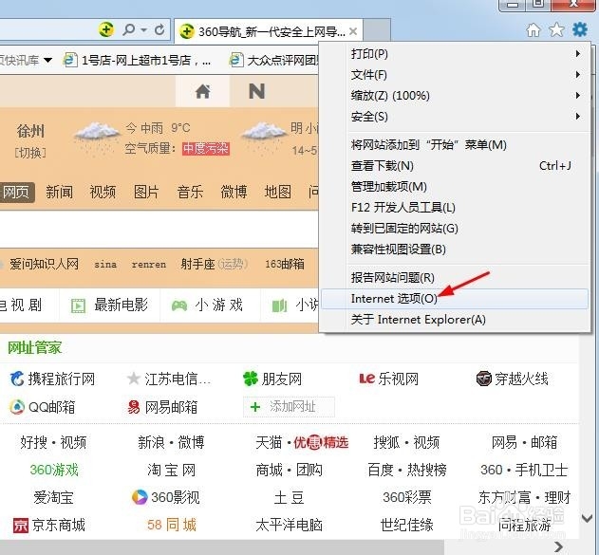Screen dimensions: 599x555
Task: Click the 小说 book icon
Action: [x=279, y=305]
